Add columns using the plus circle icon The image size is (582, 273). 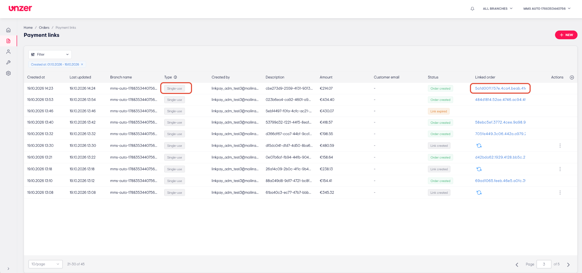click(x=572, y=77)
